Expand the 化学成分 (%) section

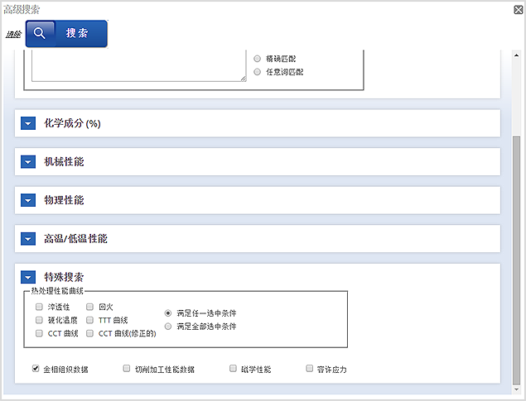click(x=29, y=123)
